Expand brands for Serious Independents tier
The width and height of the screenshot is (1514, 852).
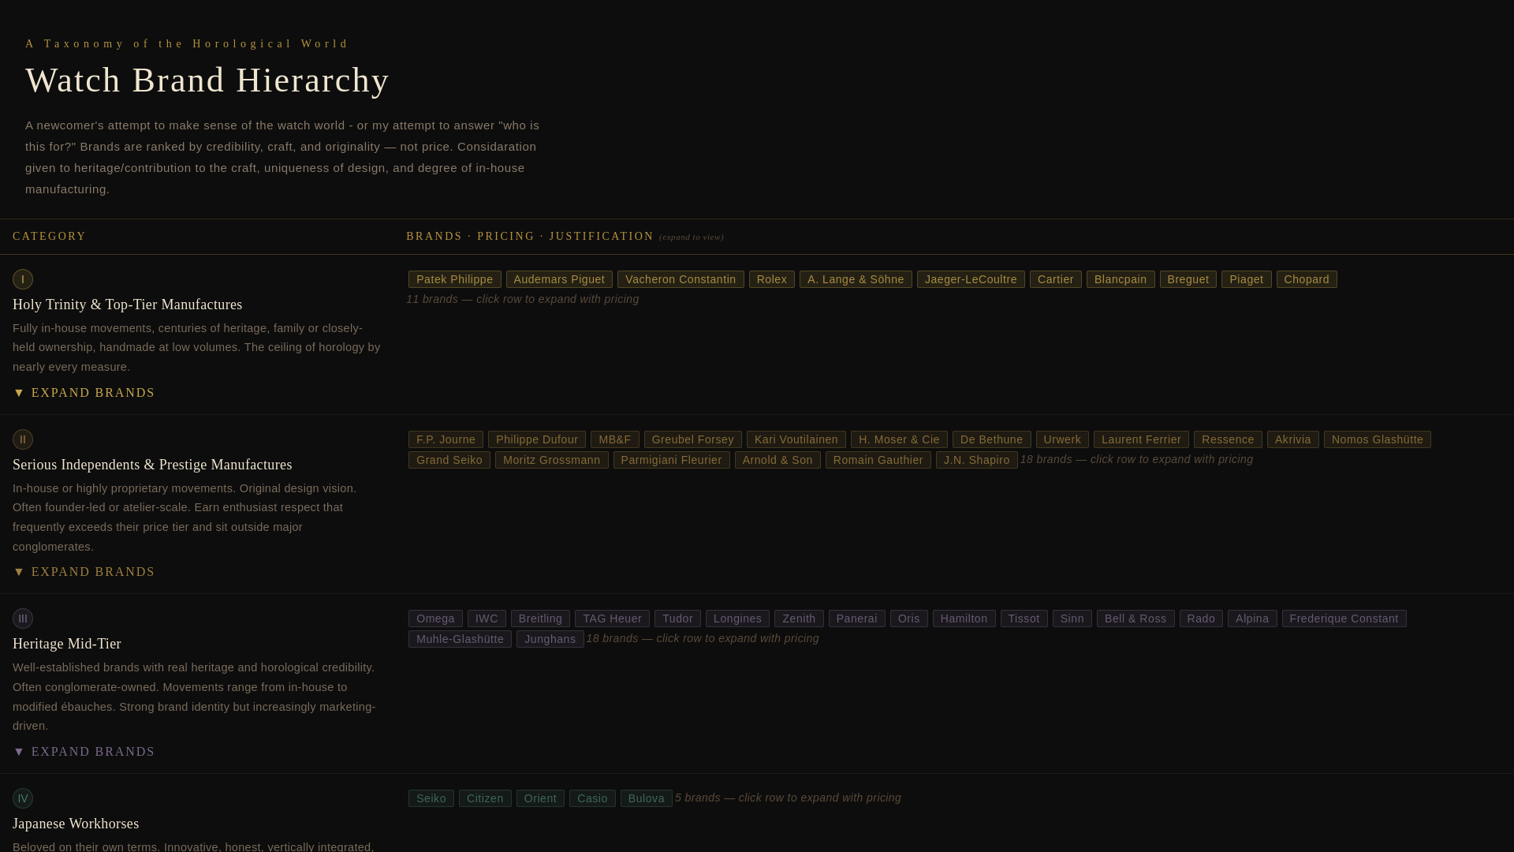pyautogui.click(x=84, y=572)
